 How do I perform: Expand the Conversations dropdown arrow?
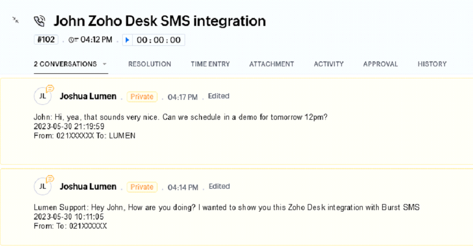tap(104, 64)
